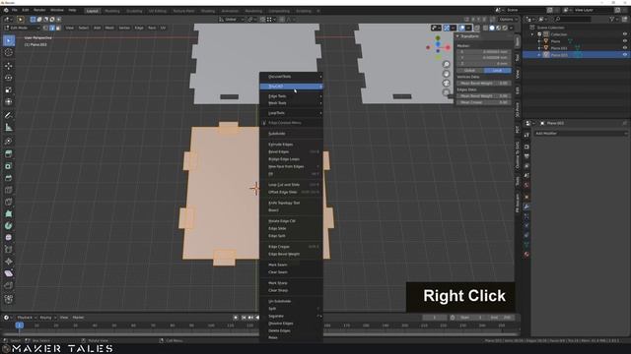Open the timeline Playback dropdown

point(27,318)
